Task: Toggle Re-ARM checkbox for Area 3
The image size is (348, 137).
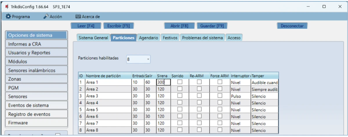Action: point(199,96)
